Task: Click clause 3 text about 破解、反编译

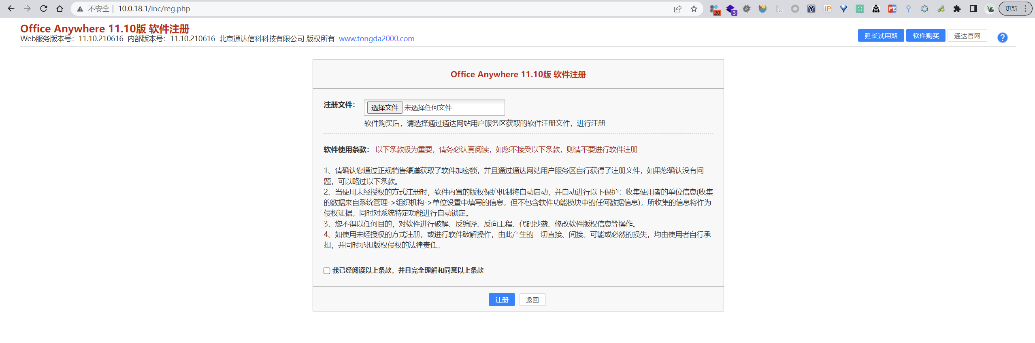Action: pyautogui.click(x=481, y=224)
